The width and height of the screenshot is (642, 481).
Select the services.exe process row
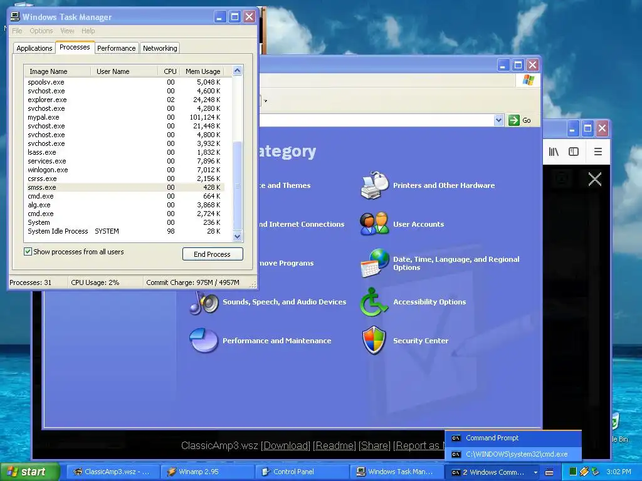click(124, 161)
